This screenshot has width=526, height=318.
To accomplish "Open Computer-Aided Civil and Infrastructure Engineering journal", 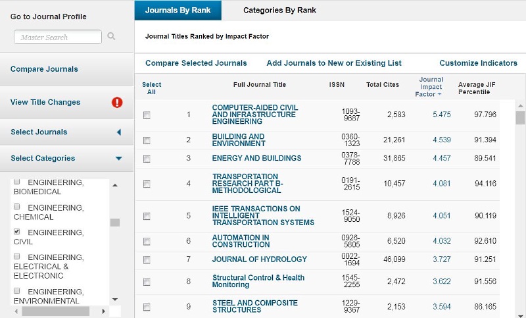I will point(254,115).
